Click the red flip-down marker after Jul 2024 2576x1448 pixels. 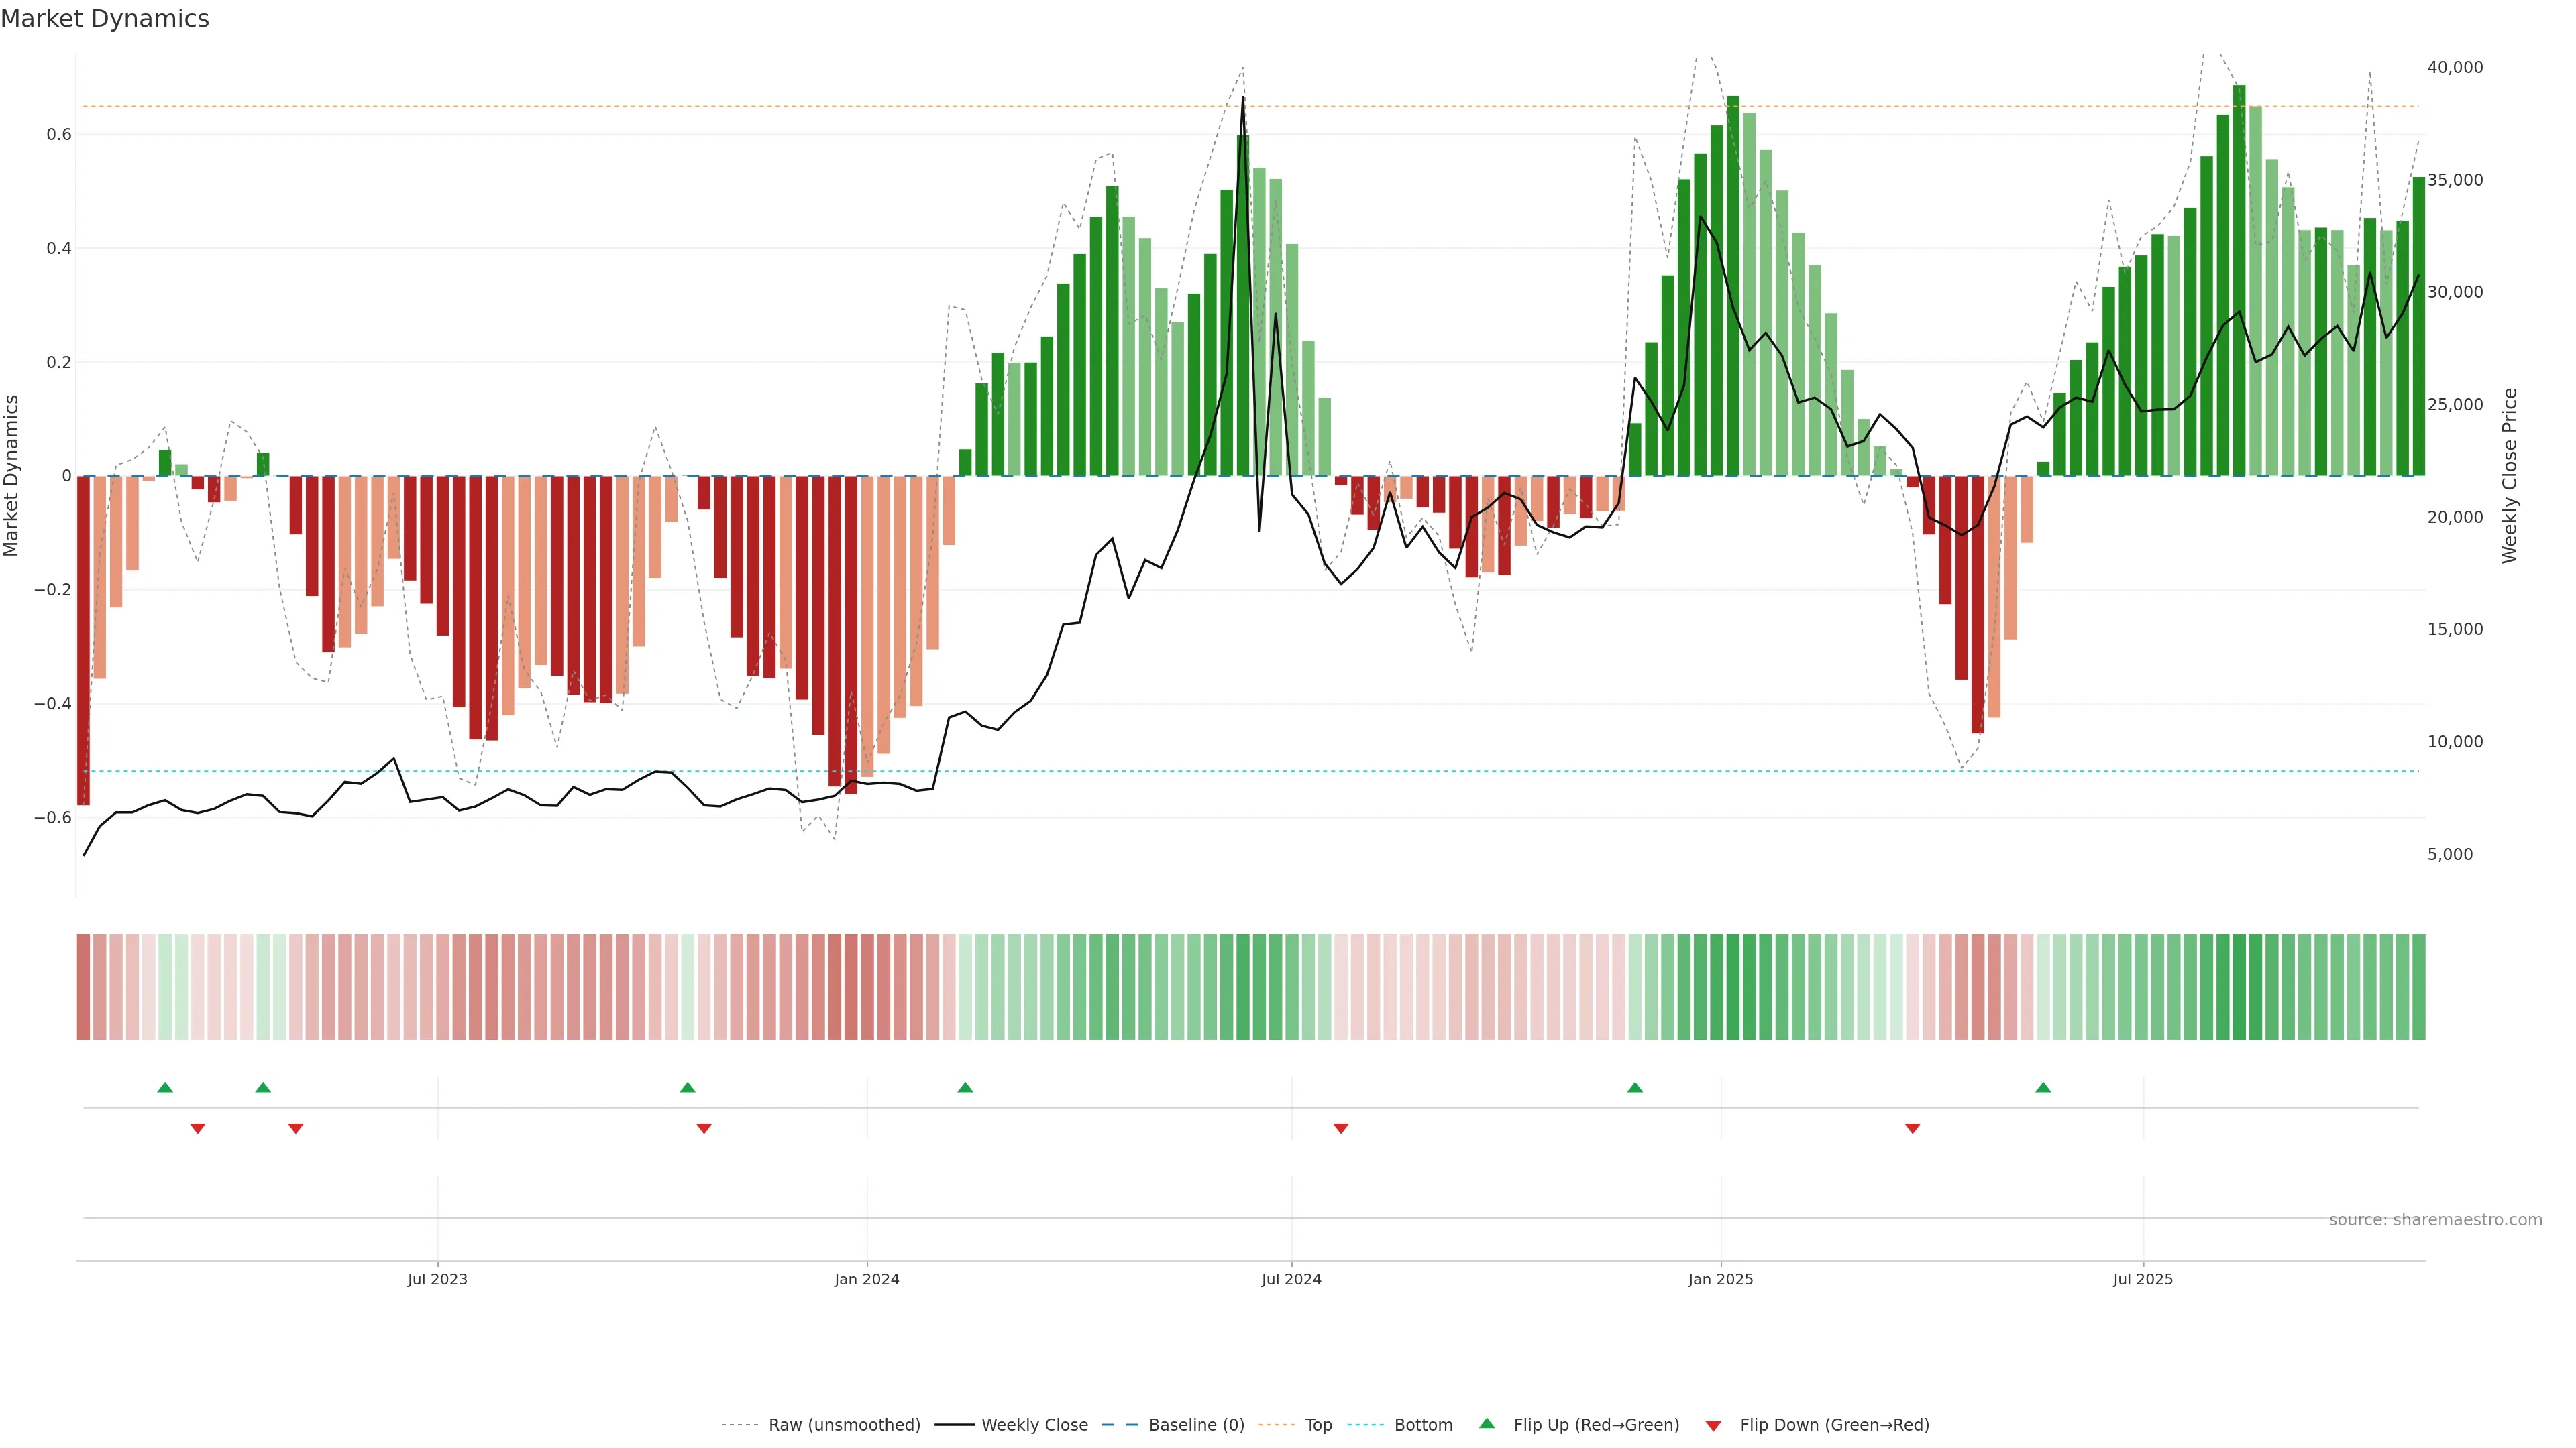click(x=1341, y=1128)
